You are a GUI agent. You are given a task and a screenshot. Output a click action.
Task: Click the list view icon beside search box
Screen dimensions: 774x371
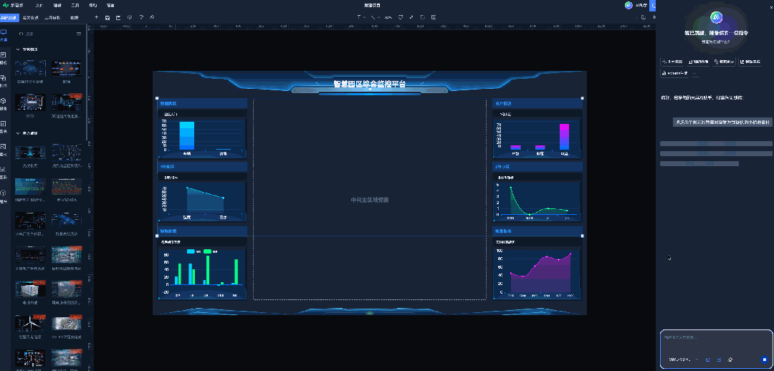[x=79, y=34]
